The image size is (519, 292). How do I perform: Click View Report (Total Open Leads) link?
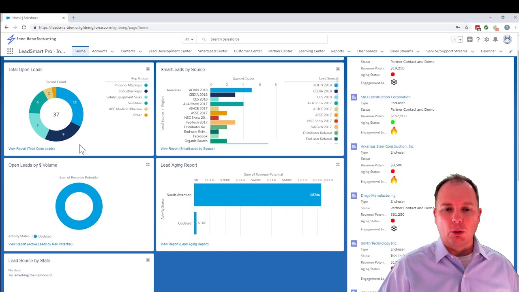point(32,148)
